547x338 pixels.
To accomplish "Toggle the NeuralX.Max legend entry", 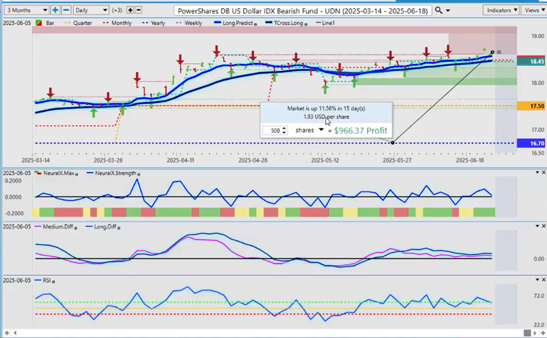I will (x=55, y=173).
